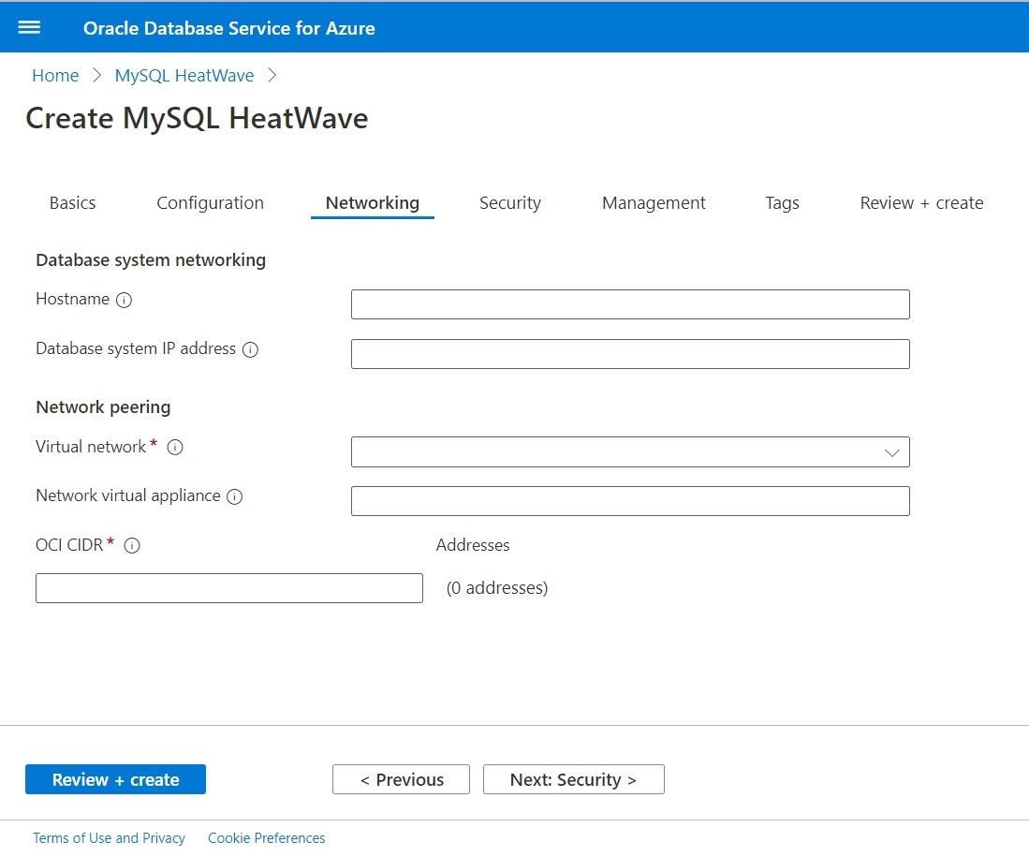Screen dimensions: 1029x857
Task: Click the OCI CIDR info icon
Action: (x=132, y=546)
